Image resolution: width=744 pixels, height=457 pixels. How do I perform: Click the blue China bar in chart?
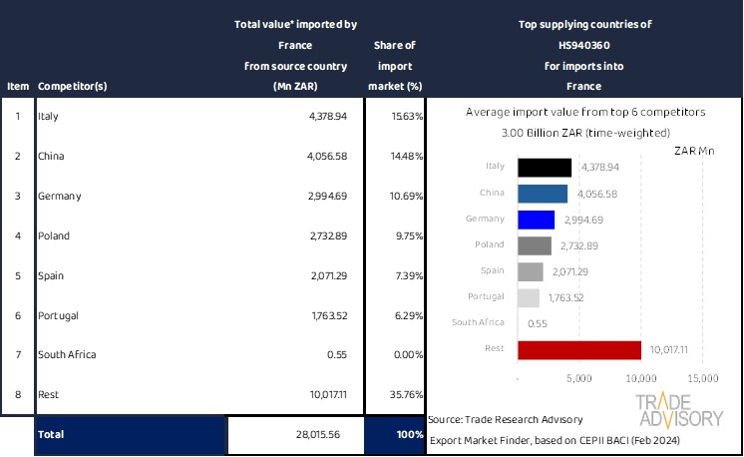click(543, 194)
